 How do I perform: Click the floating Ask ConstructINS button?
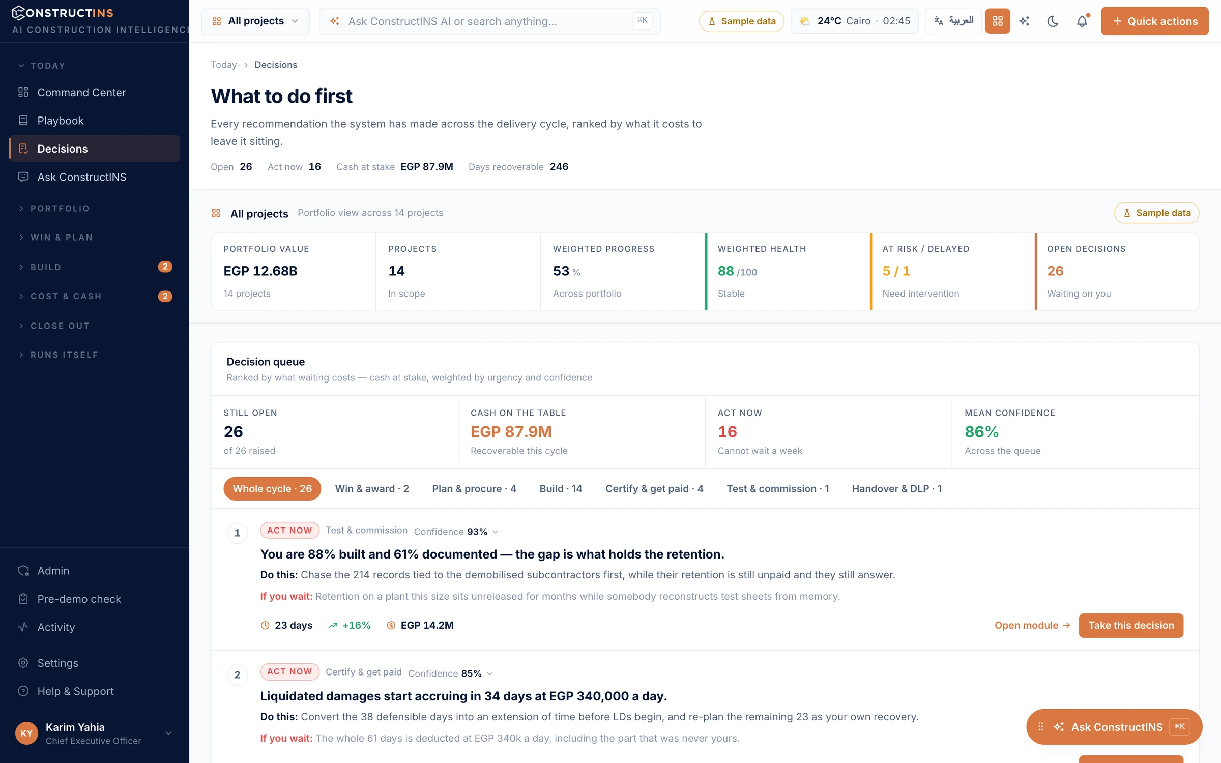[1114, 727]
